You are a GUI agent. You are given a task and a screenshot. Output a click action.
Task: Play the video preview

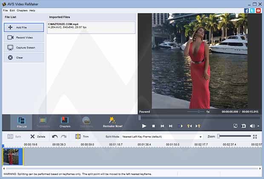coord(144,126)
